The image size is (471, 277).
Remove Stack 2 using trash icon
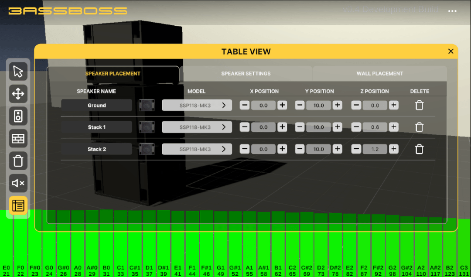coord(419,149)
